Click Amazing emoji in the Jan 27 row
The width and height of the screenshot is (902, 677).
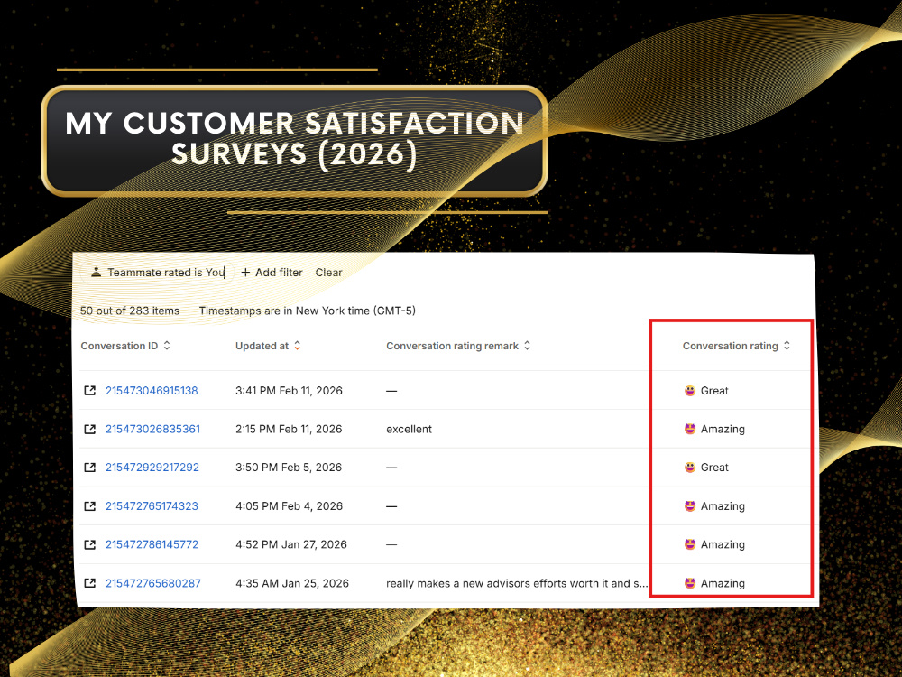coord(690,544)
